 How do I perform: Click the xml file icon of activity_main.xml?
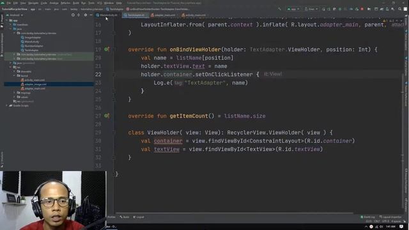22,80
